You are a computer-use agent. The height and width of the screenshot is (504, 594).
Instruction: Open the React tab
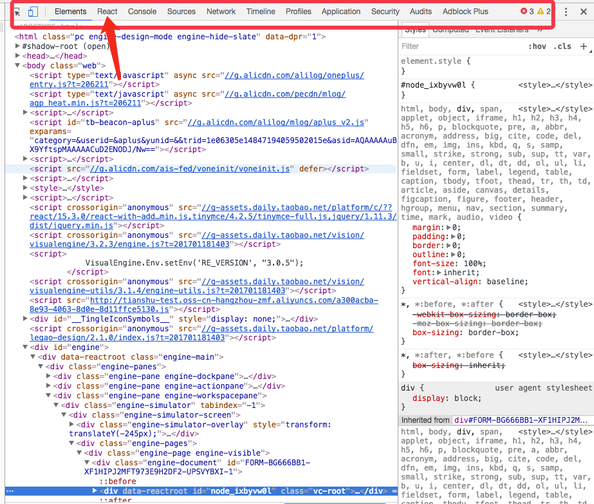click(107, 12)
